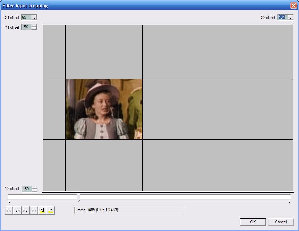Decrease the Y2 offset value
This screenshot has height=231, width=299.
35,190
